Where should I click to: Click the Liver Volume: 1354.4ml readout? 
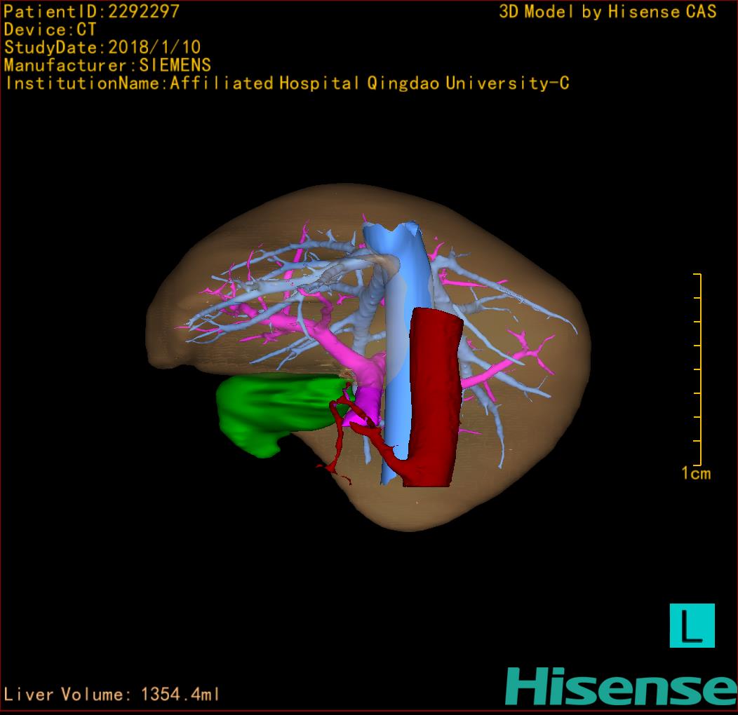112,695
